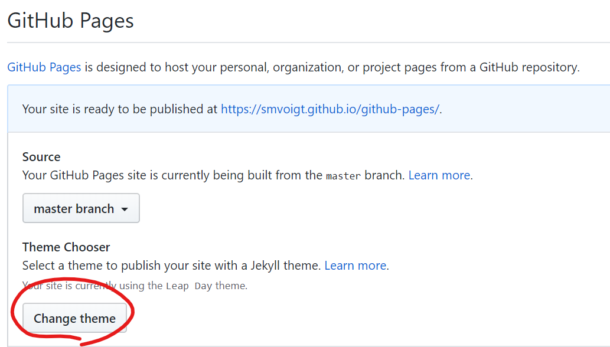Image resolution: width=610 pixels, height=347 pixels.
Task: Click 'Your site is ready to be published' text
Action: pos(119,109)
